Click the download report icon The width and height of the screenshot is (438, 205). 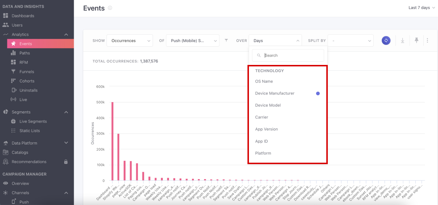click(403, 41)
